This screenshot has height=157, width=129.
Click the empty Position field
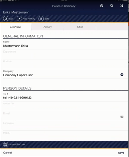tap(66, 64)
